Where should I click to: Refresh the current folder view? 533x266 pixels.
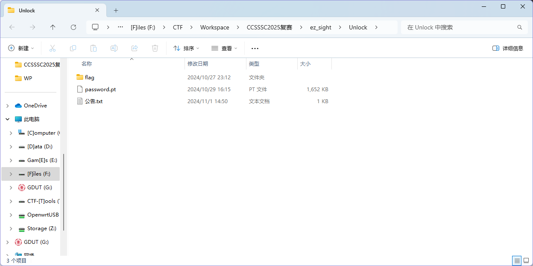click(73, 27)
